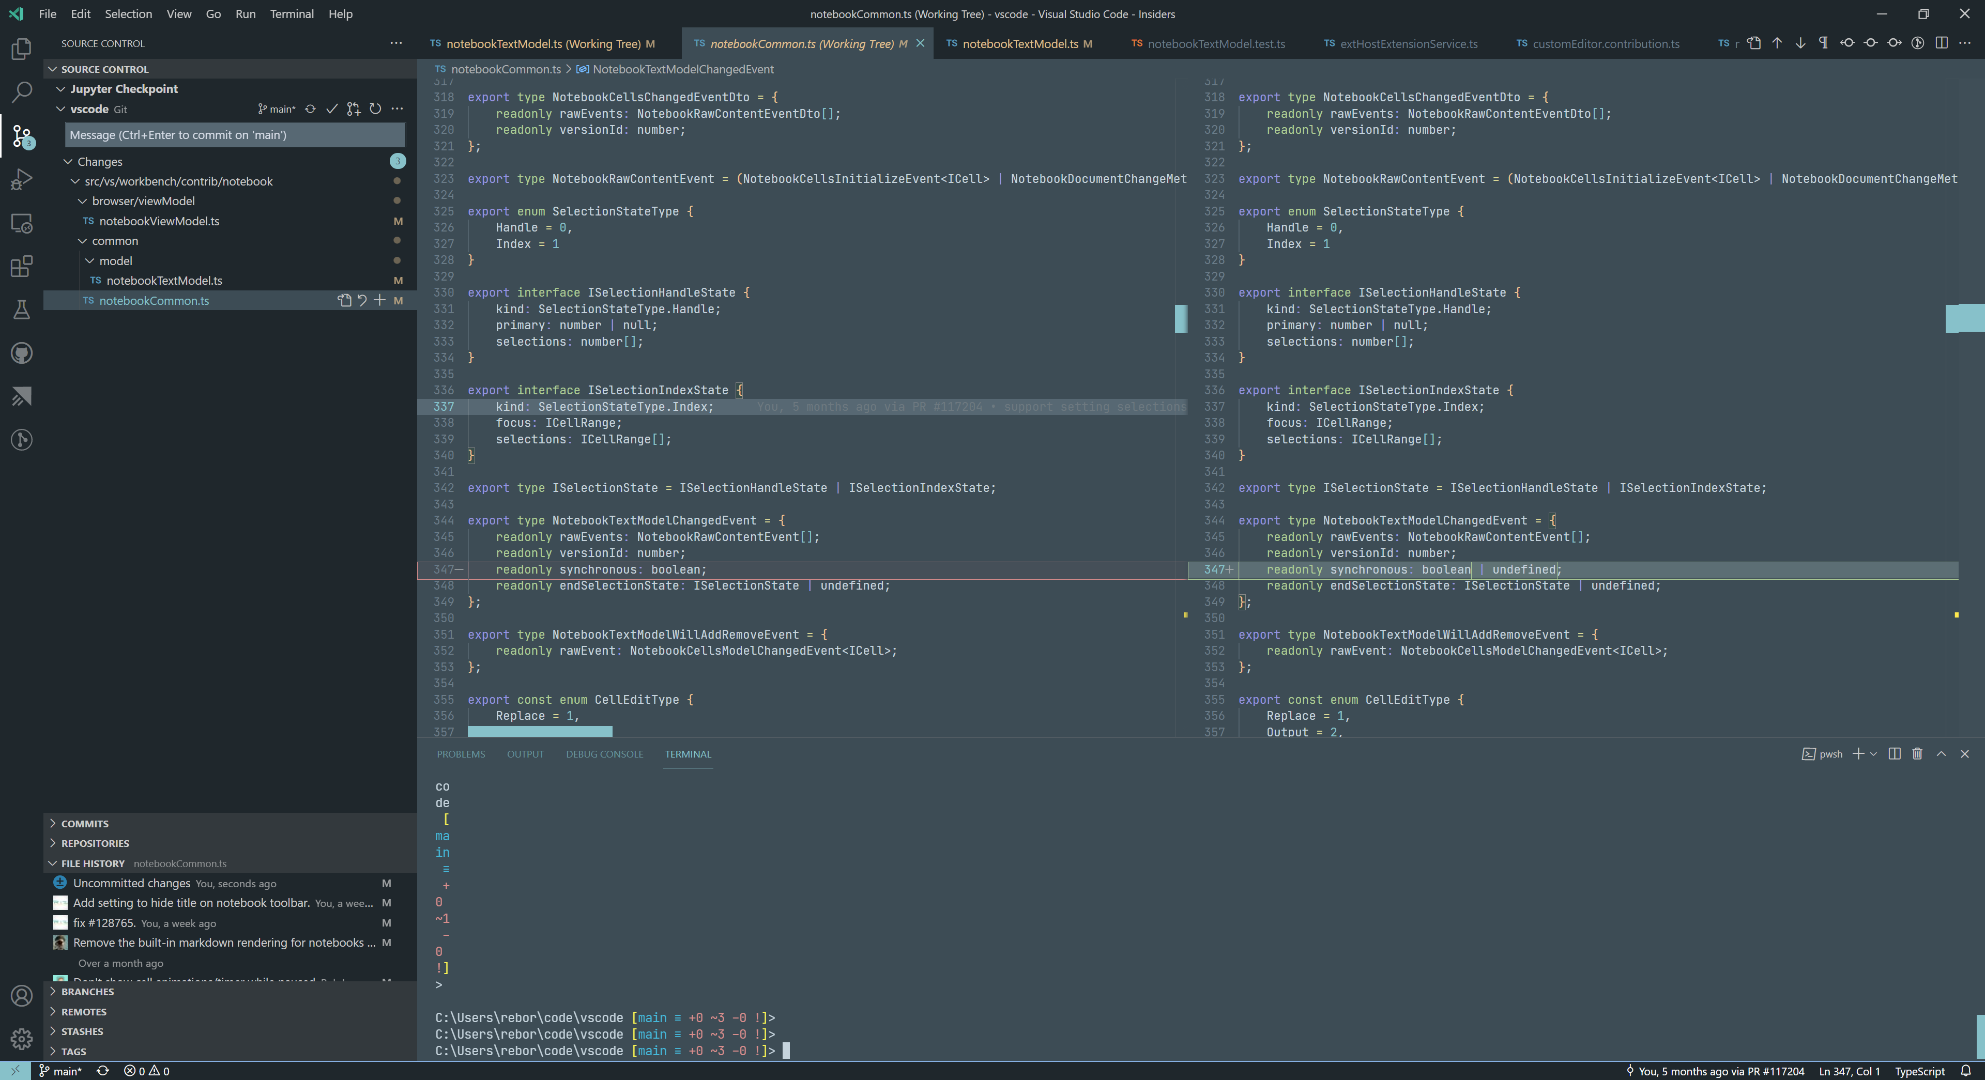This screenshot has height=1080, width=1985.
Task: Go to next change arrow in editor toolbar
Action: [1800, 43]
